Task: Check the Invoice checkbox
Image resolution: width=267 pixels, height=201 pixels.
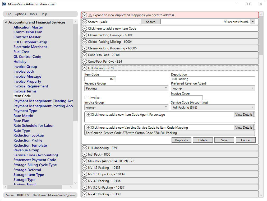Action: 86,97
